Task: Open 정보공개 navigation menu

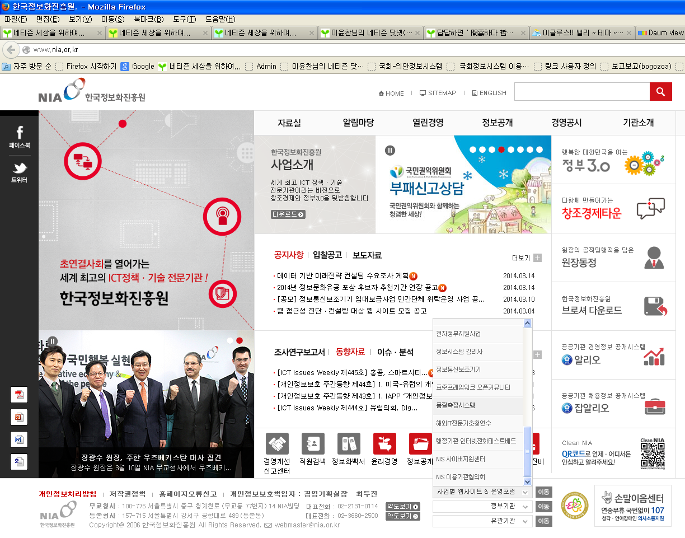Action: click(498, 123)
